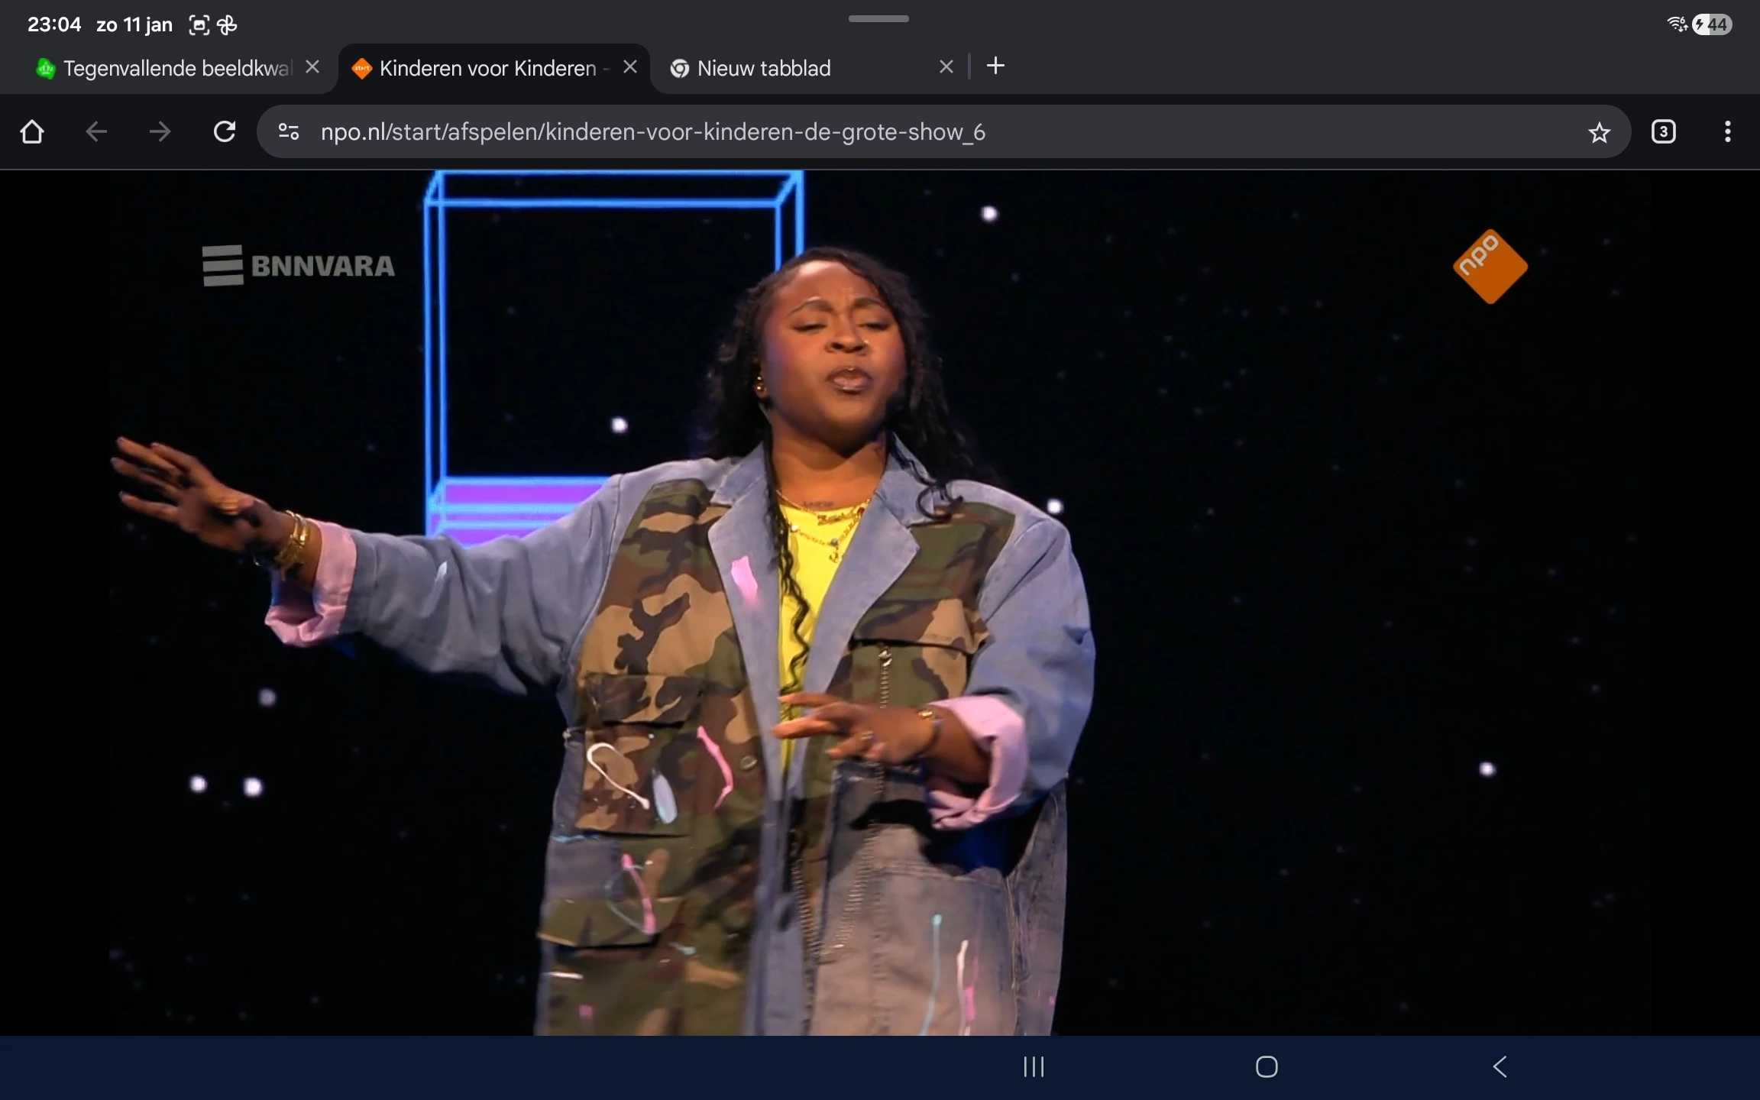Go to the Chrome home page

coord(32,132)
